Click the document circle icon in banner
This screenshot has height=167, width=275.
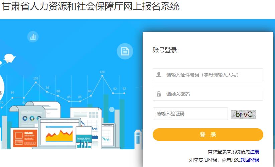click(125, 51)
